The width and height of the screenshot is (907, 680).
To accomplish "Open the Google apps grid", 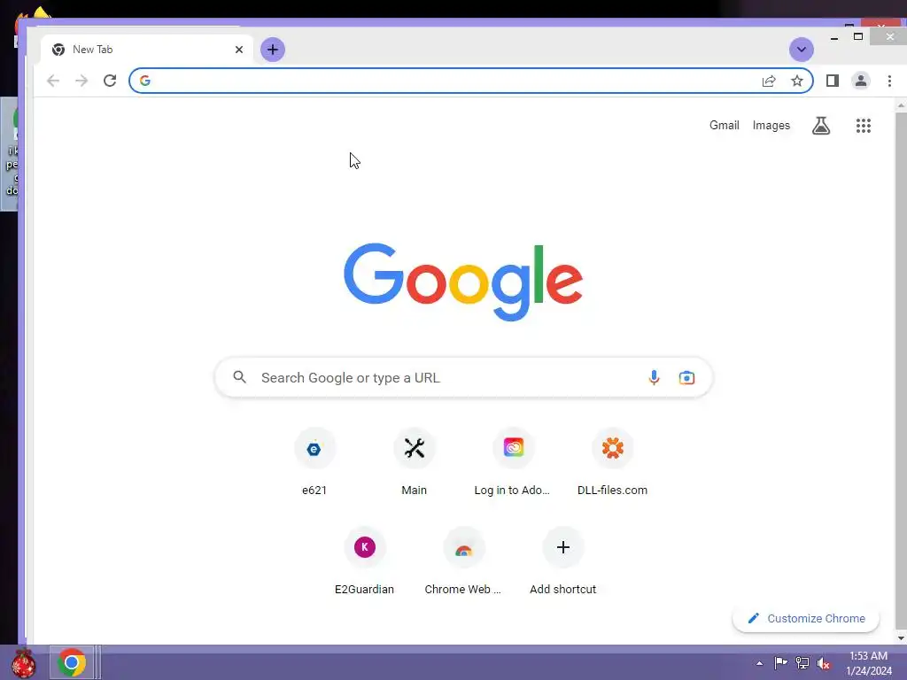I will click(x=864, y=126).
